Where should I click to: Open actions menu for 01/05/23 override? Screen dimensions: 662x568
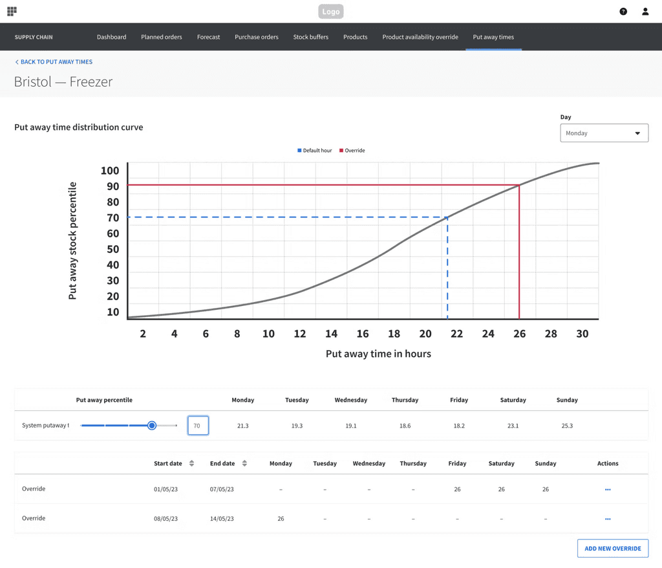[608, 489]
